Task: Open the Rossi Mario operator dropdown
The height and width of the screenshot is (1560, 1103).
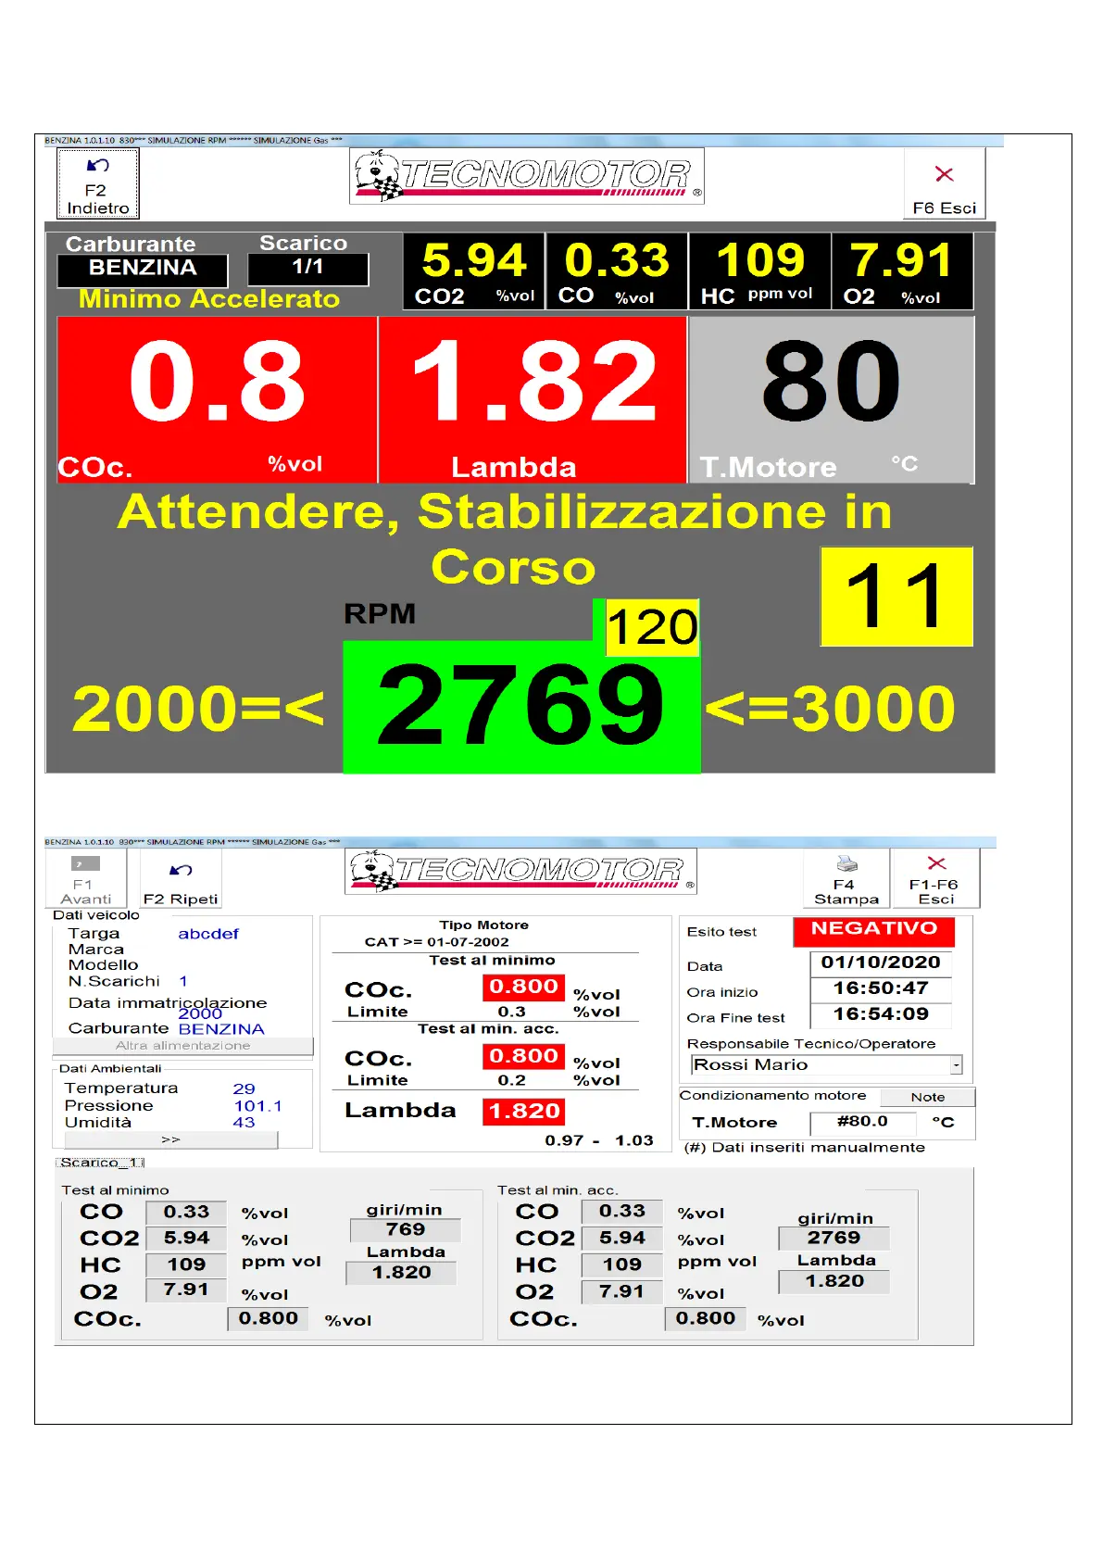Action: (x=957, y=1065)
